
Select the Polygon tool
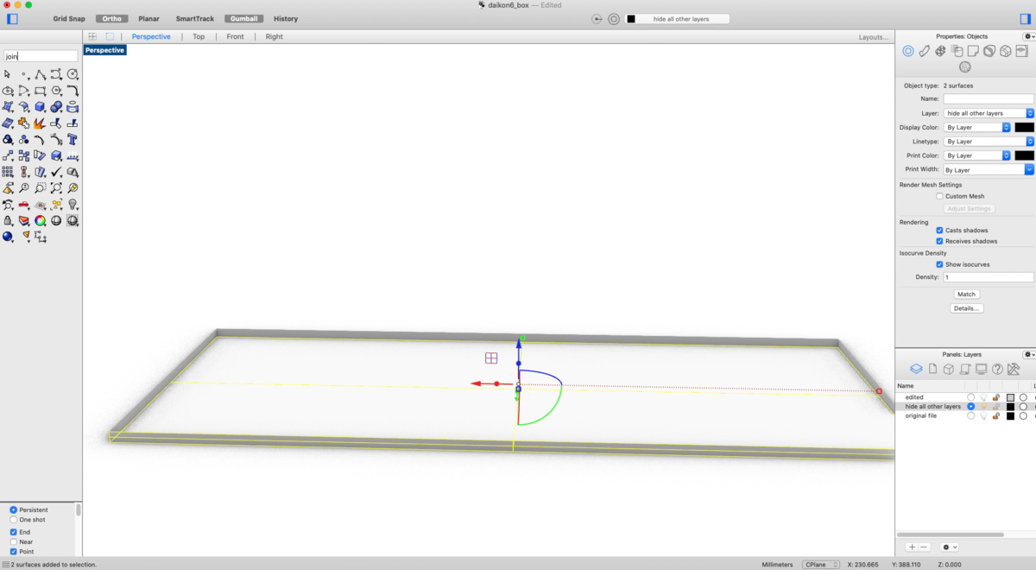(56, 91)
